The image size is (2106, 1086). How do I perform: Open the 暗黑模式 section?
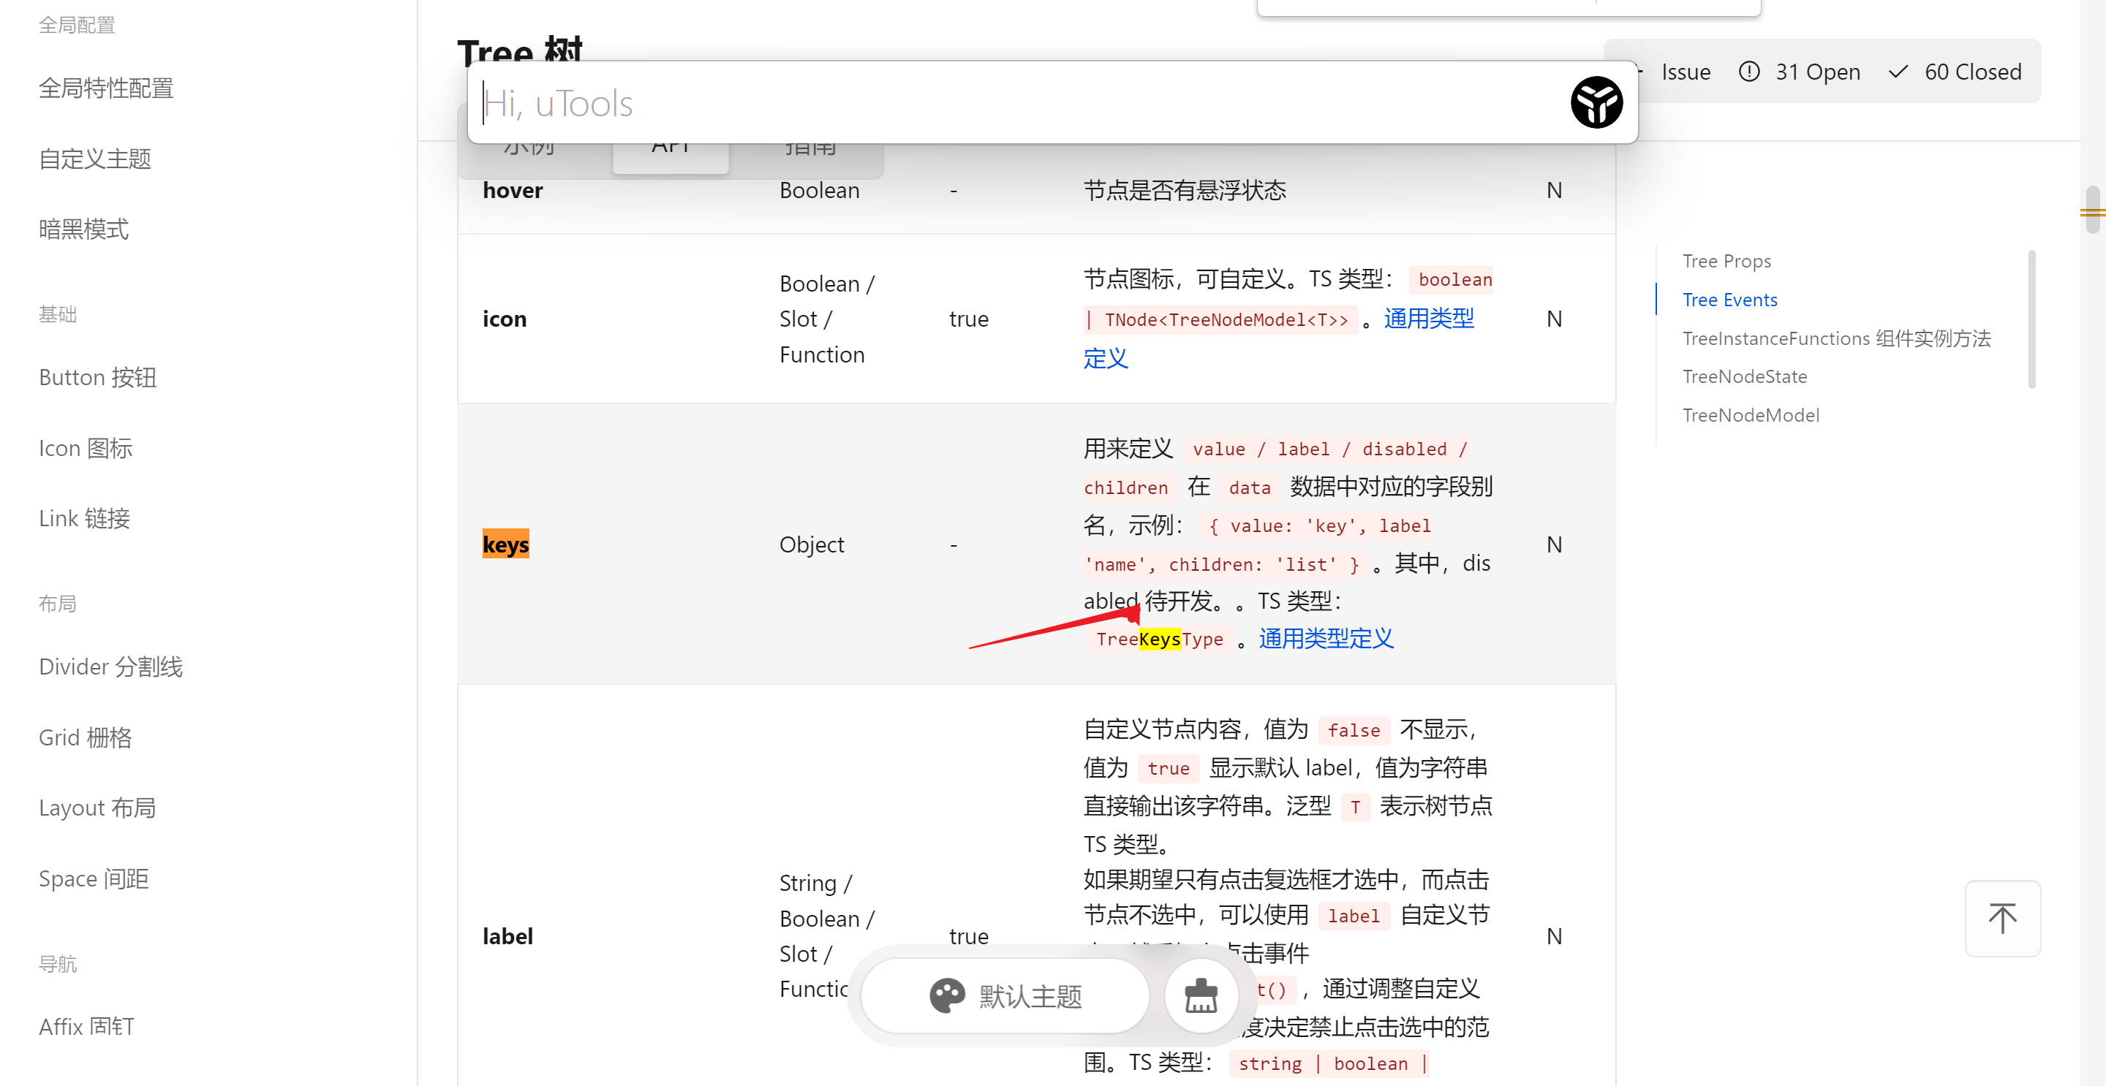coord(83,229)
